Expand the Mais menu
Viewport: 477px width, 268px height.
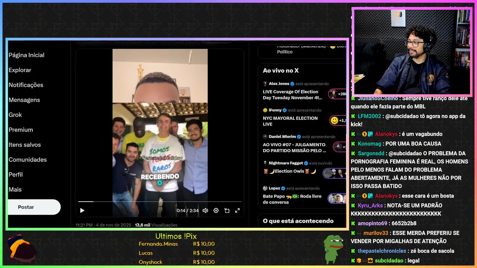(15, 189)
